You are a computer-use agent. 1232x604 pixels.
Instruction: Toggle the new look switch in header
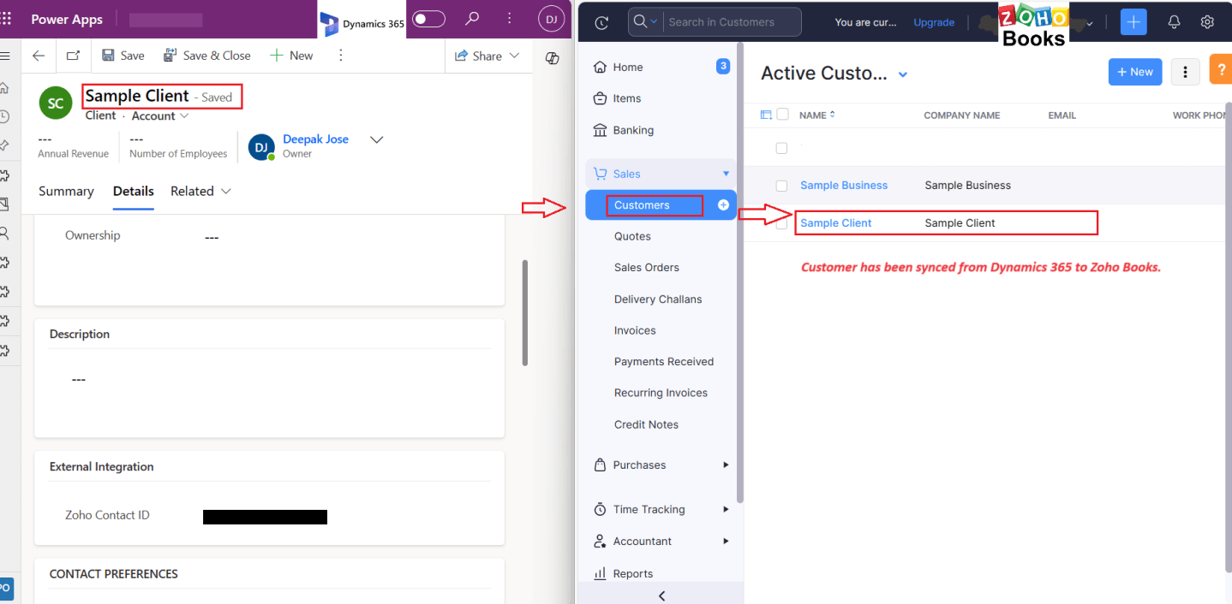tap(428, 19)
